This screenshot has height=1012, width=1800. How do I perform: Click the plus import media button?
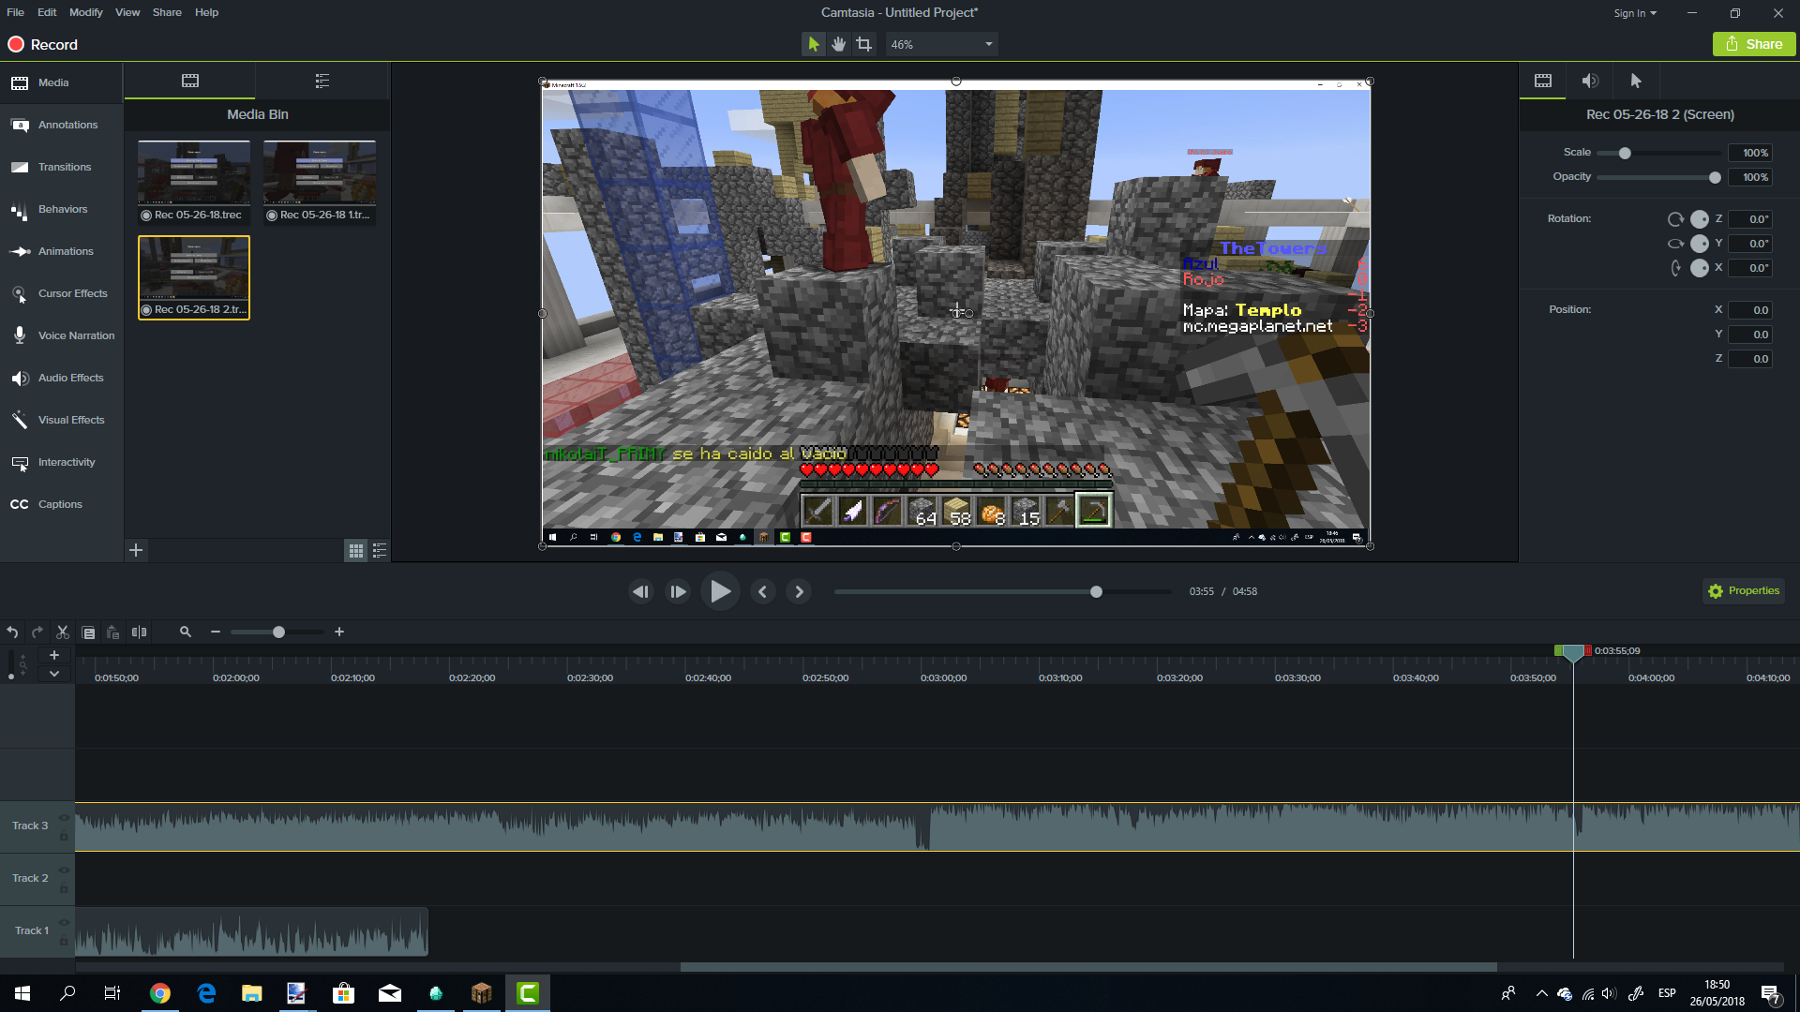[x=136, y=550]
